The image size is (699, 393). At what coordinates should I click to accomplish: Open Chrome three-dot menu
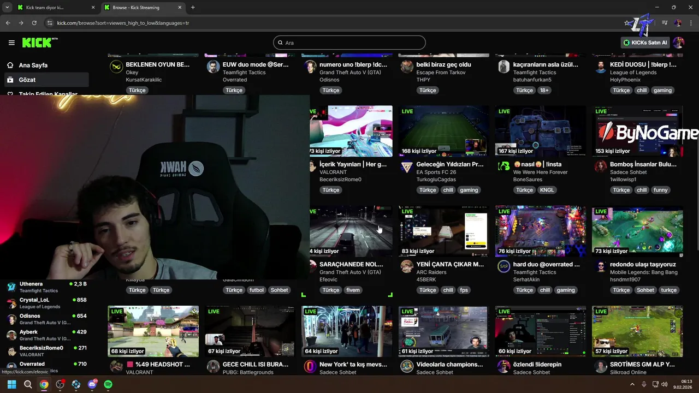[691, 23]
